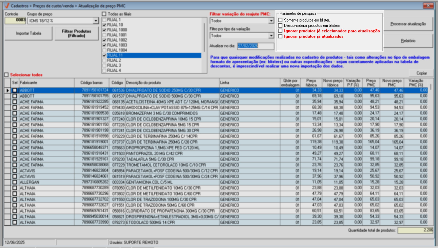Select checkbox for ALLERGAN Gentamicina row
Viewport: 438px width, 248px height.
(15, 182)
